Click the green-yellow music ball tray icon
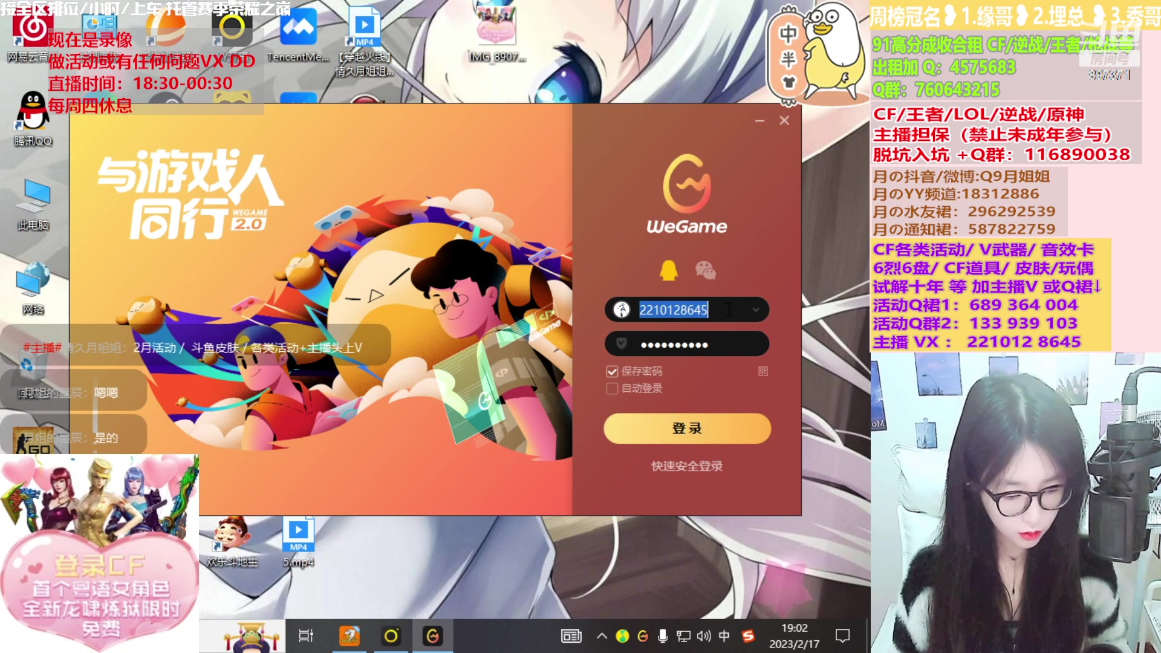Viewport: 1161px width, 653px height. 622,636
